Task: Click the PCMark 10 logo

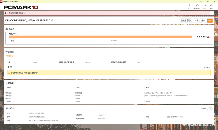Action: coord(21,7)
